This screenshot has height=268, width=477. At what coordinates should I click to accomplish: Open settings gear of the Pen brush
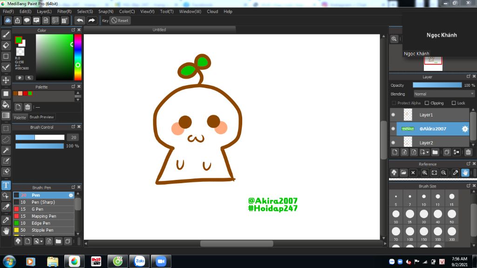tap(71, 195)
